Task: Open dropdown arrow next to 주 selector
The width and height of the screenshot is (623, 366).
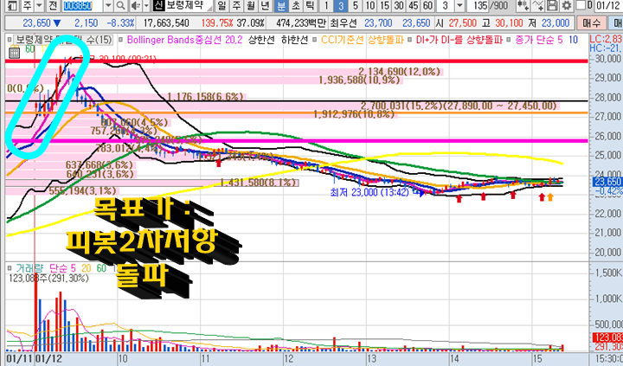Action: tap(39, 5)
